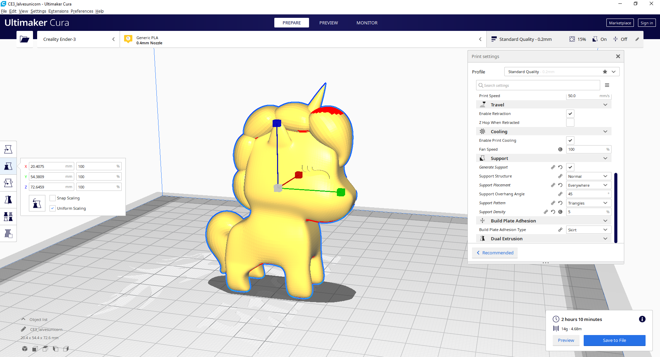
Task: Click the Generic PLA material extruder icon
Action: point(128,39)
